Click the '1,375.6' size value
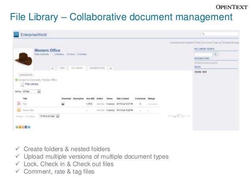Image resolution: width=252 pixels, height=189 pixels. tap(89, 104)
